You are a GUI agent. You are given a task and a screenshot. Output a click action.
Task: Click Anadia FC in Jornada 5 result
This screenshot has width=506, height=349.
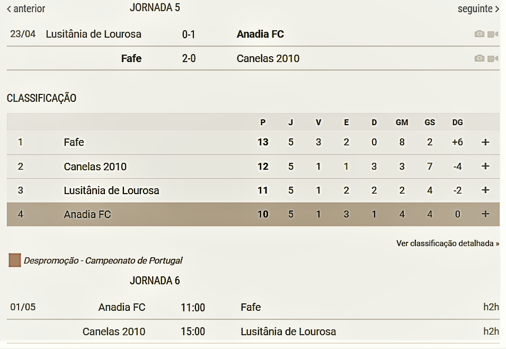tap(260, 34)
